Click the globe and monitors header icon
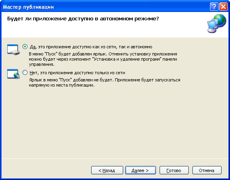 point(217,24)
